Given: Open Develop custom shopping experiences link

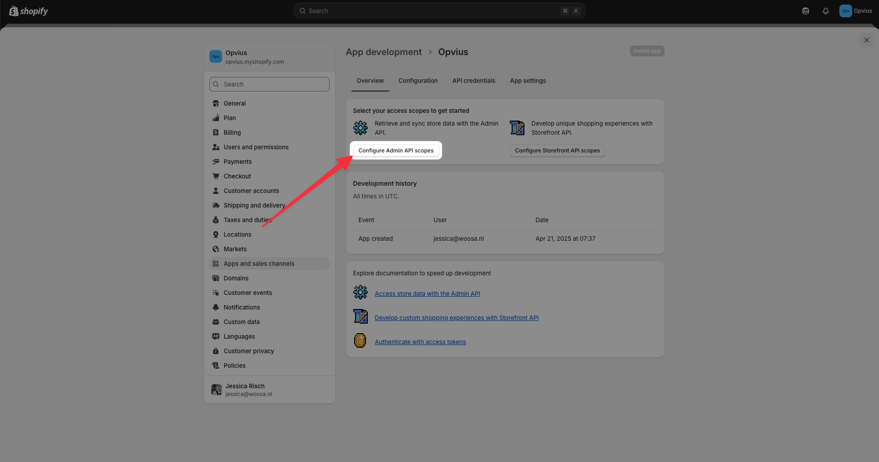Looking at the screenshot, I should pos(457,318).
